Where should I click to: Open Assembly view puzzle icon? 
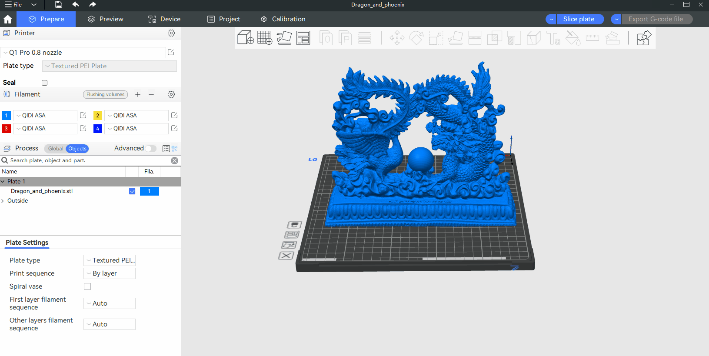[x=644, y=38]
